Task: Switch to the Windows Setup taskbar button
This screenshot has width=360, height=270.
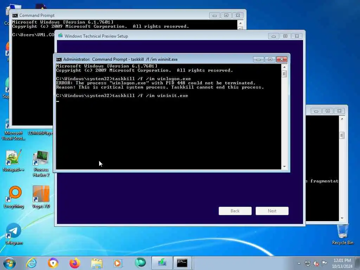Action: 162,263
